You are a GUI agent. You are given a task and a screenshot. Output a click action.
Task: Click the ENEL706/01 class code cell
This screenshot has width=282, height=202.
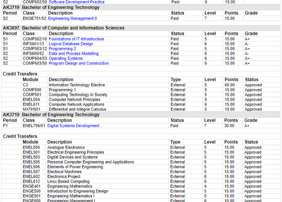(34, 126)
